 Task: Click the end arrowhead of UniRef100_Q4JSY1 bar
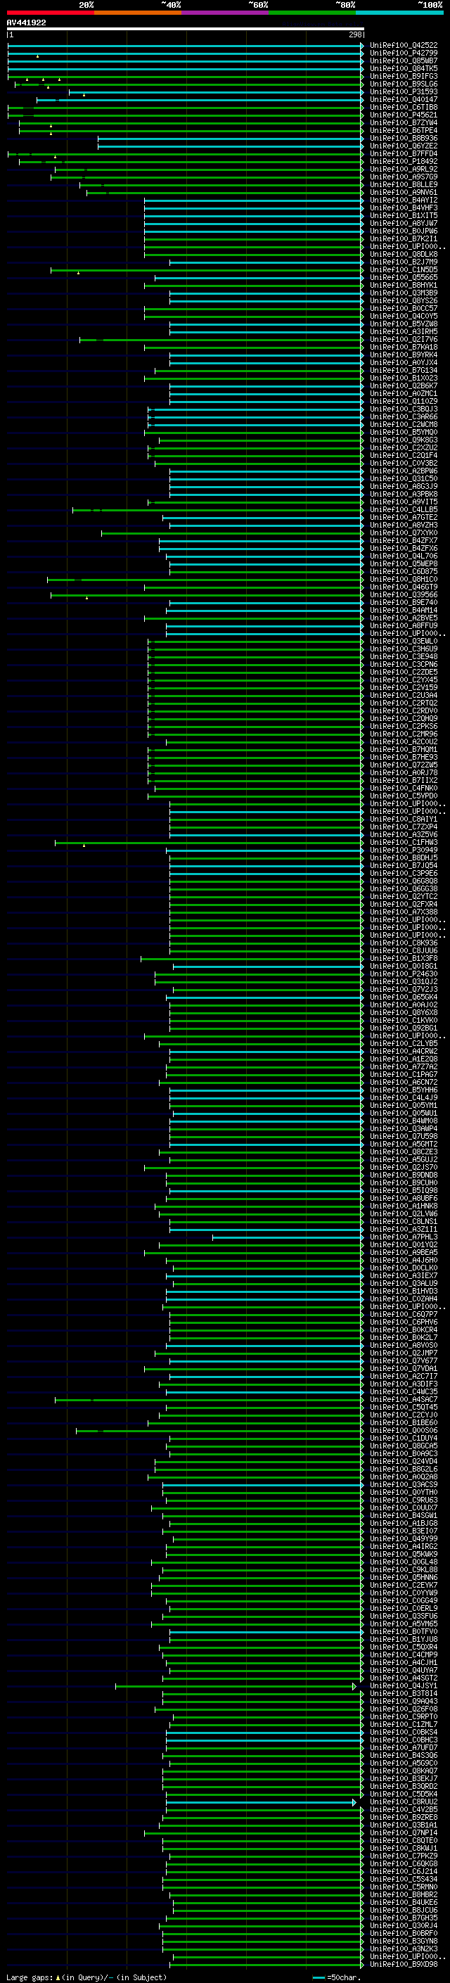(x=354, y=1686)
